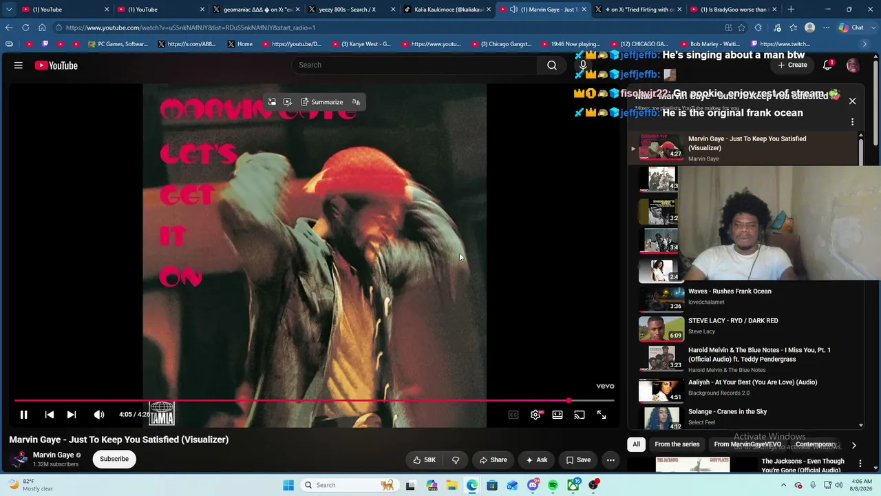Go back to the previous page

pyautogui.click(x=9, y=28)
